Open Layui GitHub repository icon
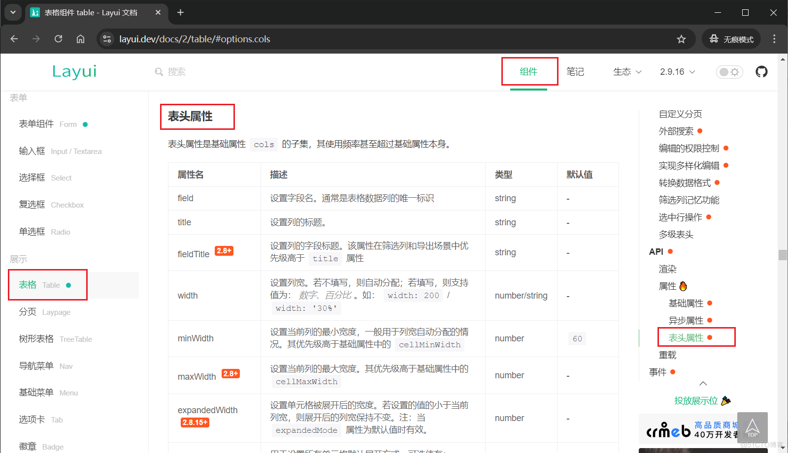The image size is (788, 453). pyautogui.click(x=761, y=72)
